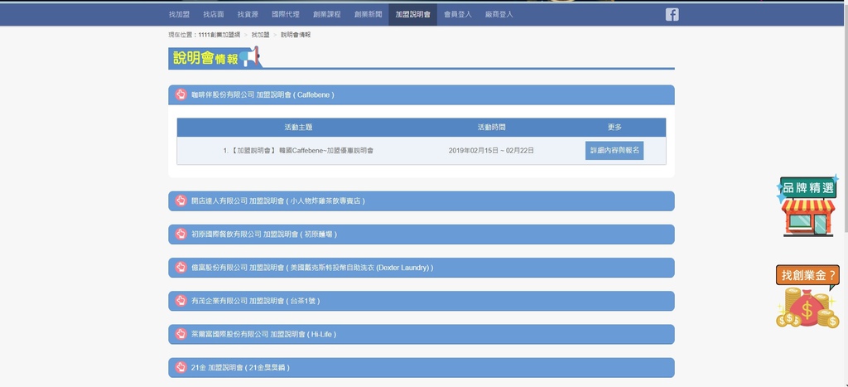848x387 pixels.
Task: Open the 國際代理 menu item
Action: click(x=286, y=15)
